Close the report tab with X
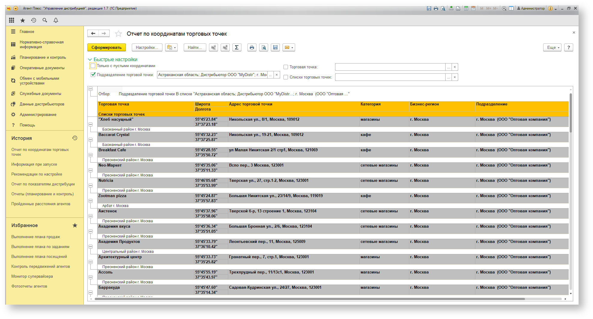The width and height of the screenshot is (593, 319). point(574,32)
